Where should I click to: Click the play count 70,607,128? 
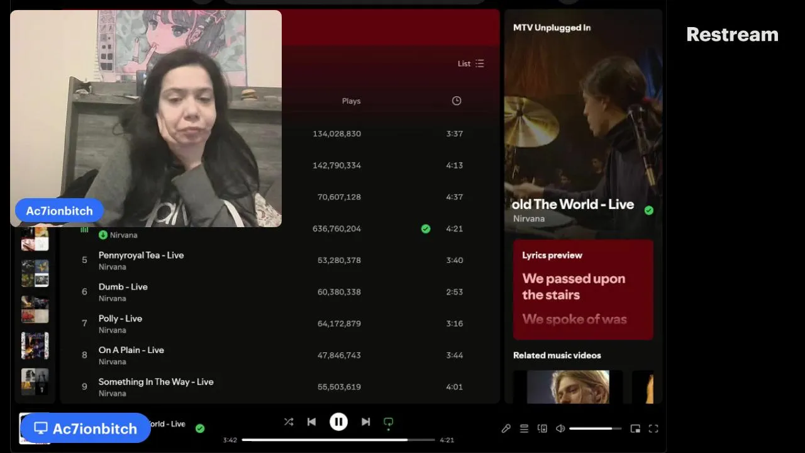click(339, 197)
